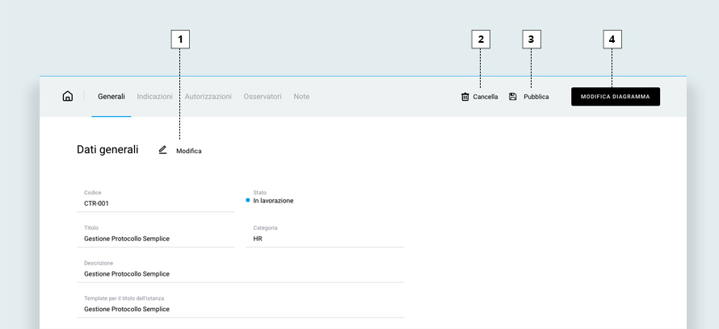Click the Cancella text button
This screenshot has width=719, height=329.
(x=486, y=97)
